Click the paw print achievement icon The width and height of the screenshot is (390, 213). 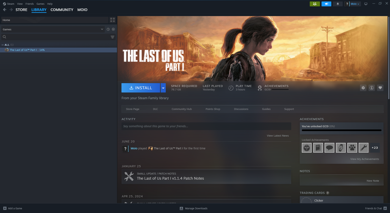click(352, 148)
